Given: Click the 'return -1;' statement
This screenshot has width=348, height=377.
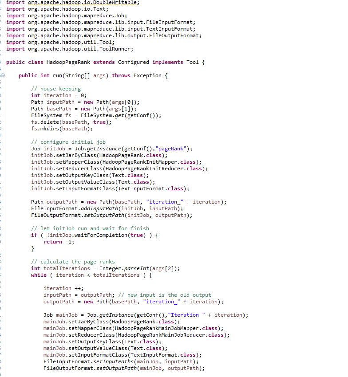Looking at the screenshot, I should (59, 242).
